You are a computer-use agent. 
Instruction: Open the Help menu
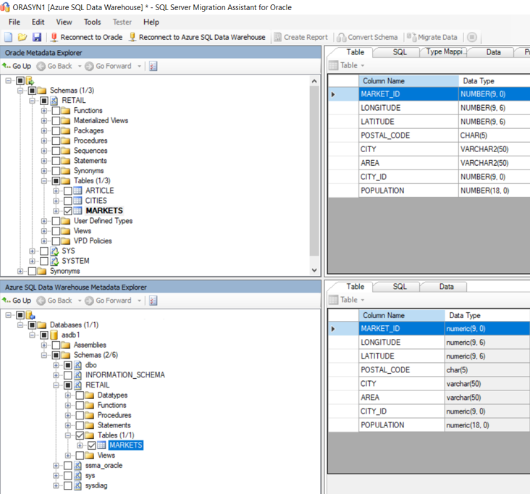pyautogui.click(x=151, y=22)
